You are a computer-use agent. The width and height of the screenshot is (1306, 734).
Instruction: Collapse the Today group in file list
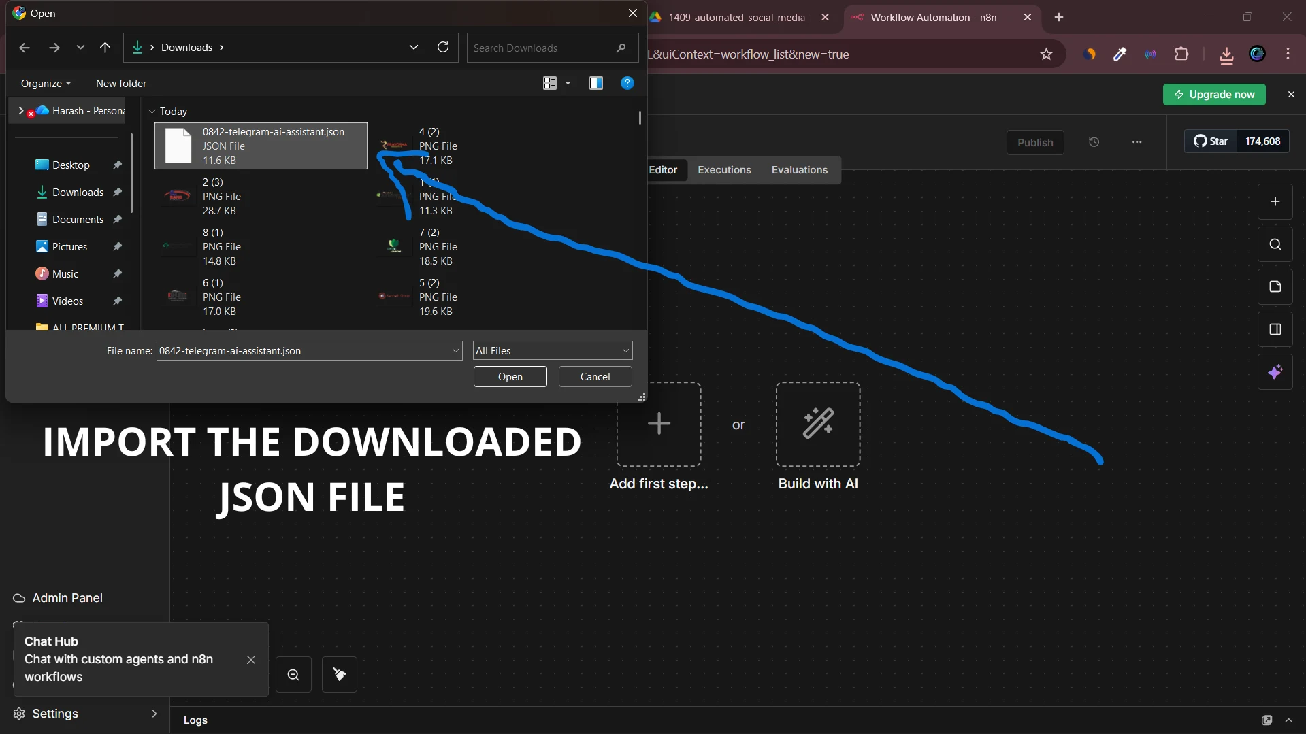[x=150, y=111]
